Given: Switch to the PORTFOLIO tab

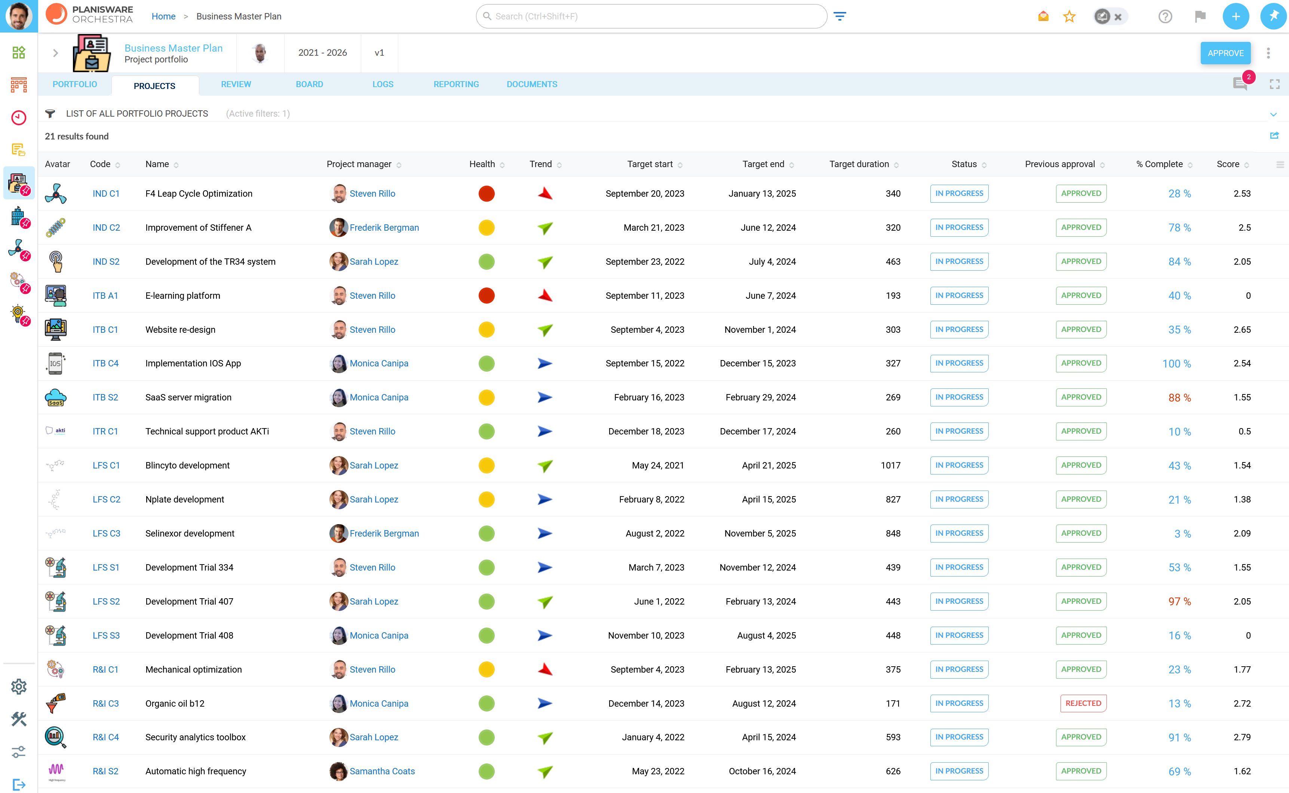Looking at the screenshot, I should pyautogui.click(x=75, y=84).
